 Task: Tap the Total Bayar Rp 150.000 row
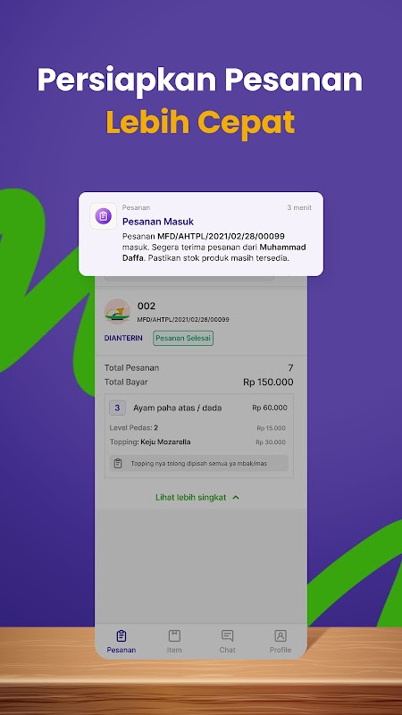tap(198, 383)
